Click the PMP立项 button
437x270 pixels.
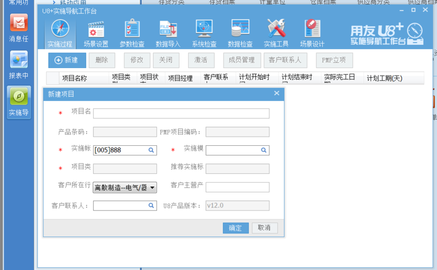pos(334,60)
